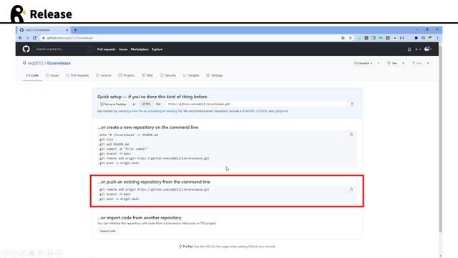The image size is (458, 258).
Task: Open a new browser tab
Action: (x=75, y=30)
